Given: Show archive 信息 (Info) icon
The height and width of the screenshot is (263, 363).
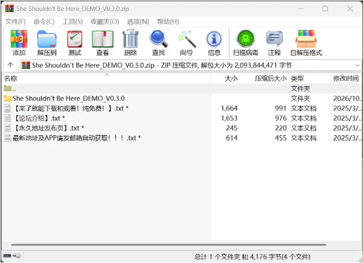Looking at the screenshot, I should pyautogui.click(x=214, y=43).
